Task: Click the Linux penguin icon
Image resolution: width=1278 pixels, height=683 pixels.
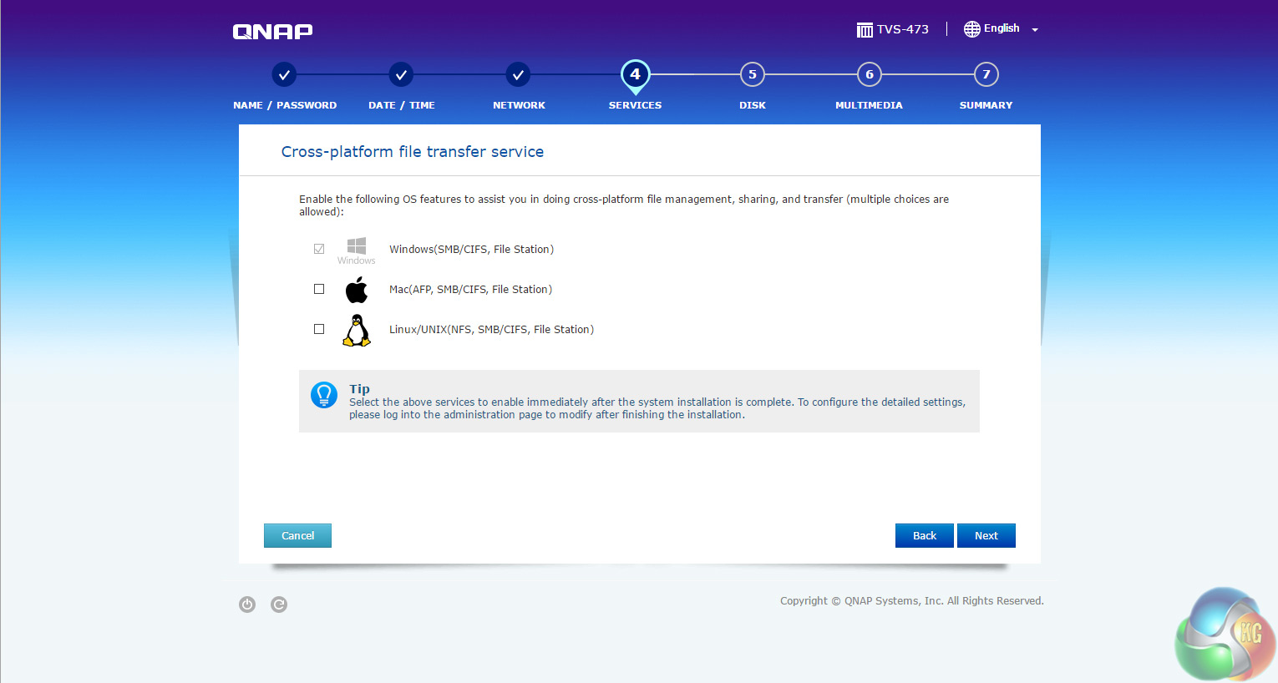Action: click(357, 330)
